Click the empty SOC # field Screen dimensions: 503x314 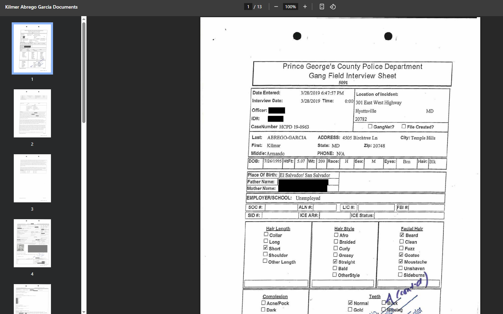pyautogui.click(x=281, y=207)
